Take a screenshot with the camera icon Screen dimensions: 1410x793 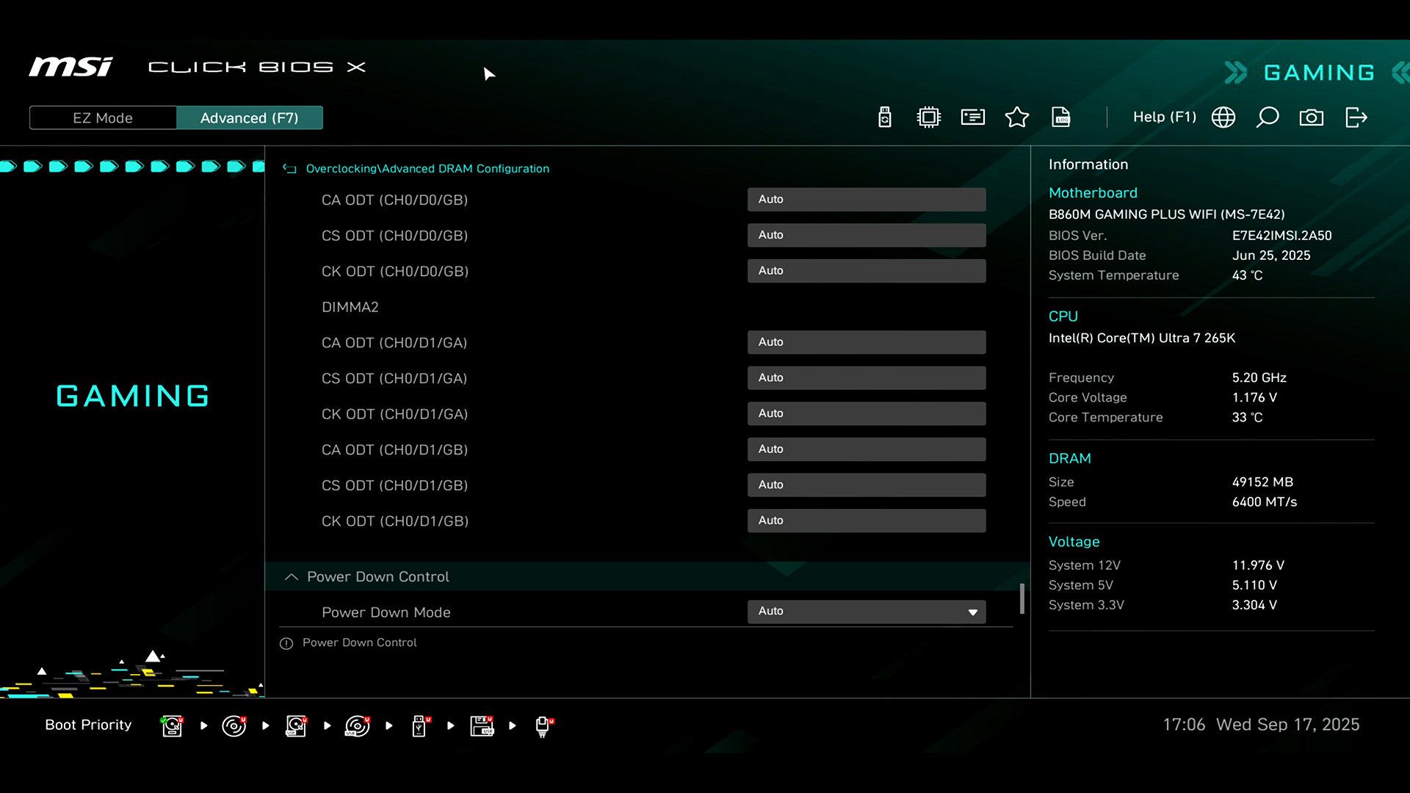coord(1312,117)
